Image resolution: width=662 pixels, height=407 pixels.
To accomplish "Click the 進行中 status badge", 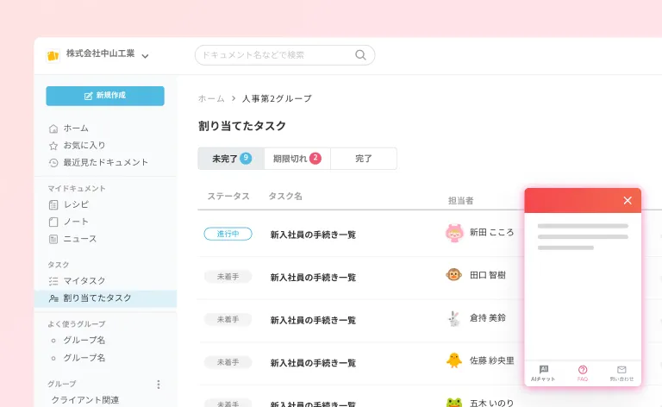I will pos(228,234).
